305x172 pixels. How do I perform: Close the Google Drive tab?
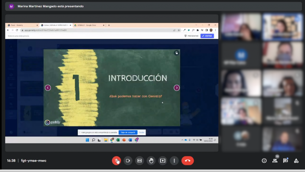pyautogui.click(x=104, y=25)
